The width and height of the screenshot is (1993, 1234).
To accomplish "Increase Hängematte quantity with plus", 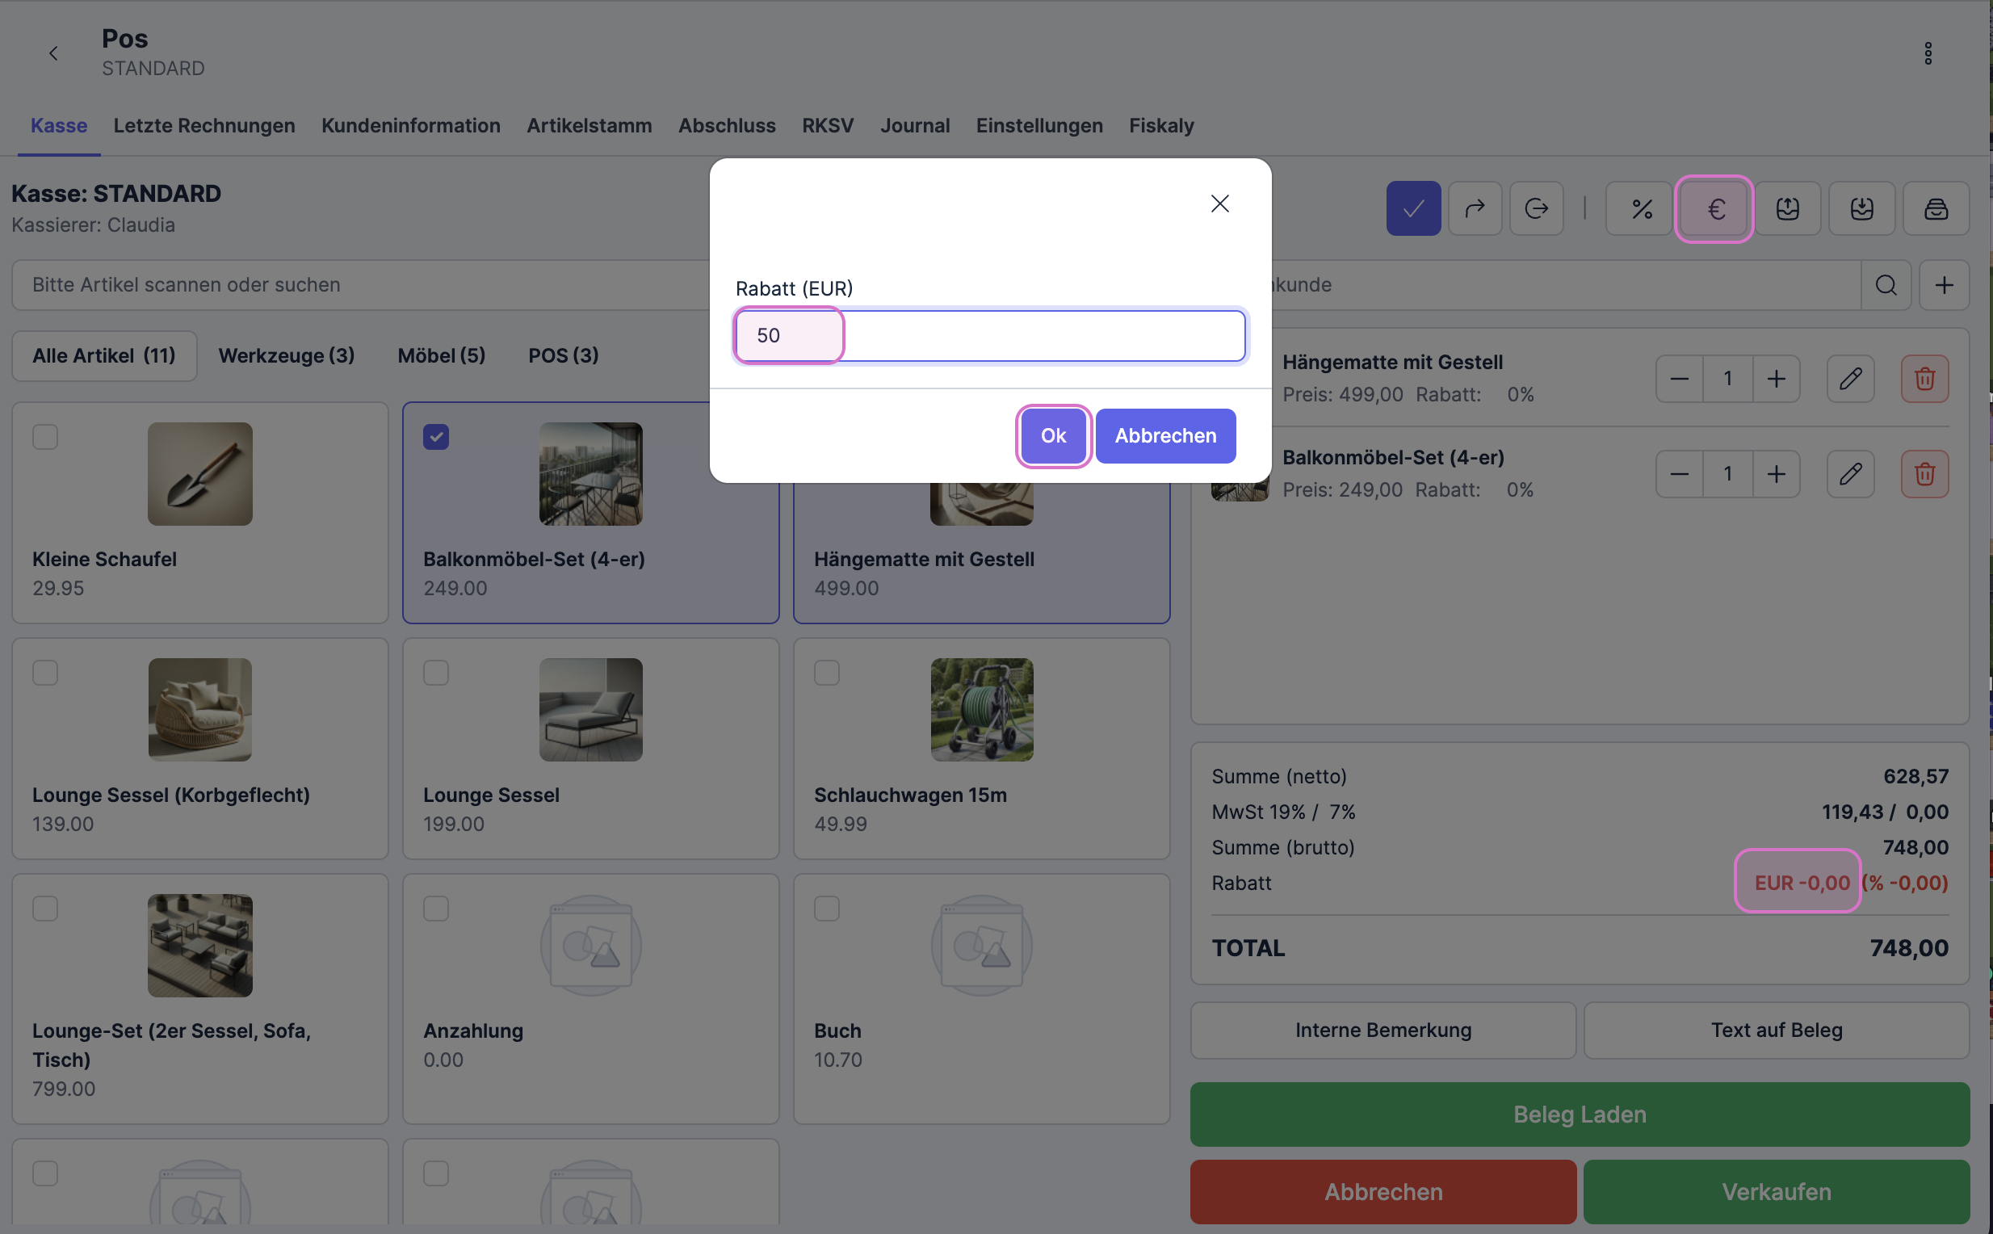I will point(1776,379).
